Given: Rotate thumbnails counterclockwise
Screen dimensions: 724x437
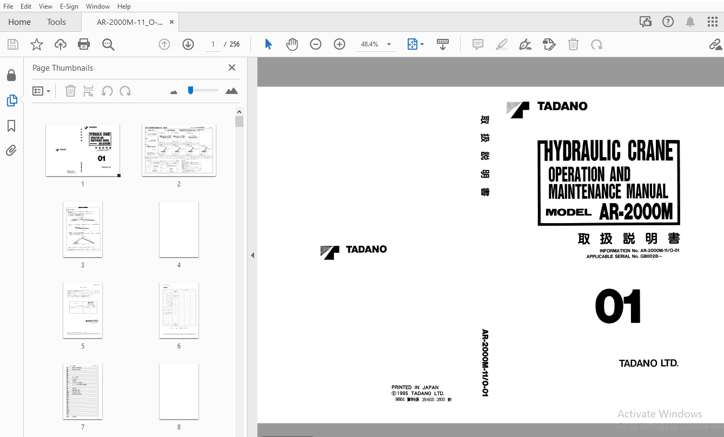Looking at the screenshot, I should click(x=107, y=91).
